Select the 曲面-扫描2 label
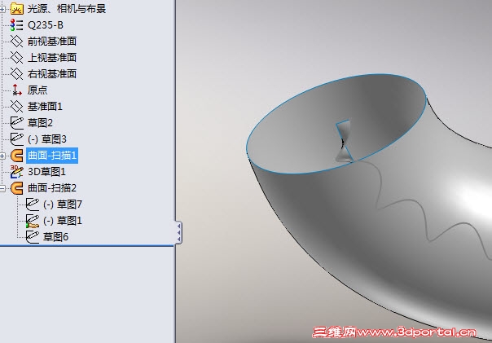 pyautogui.click(x=52, y=188)
